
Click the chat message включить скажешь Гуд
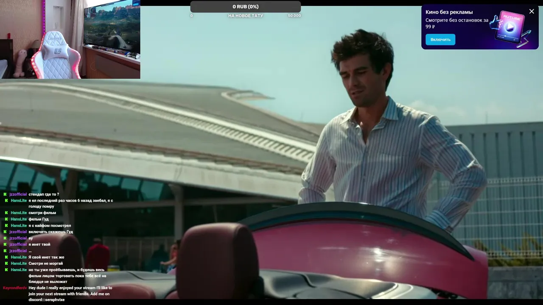coord(51,232)
